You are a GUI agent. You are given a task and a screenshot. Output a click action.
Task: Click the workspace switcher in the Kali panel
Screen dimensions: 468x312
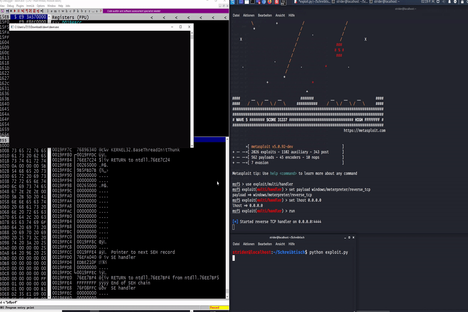pyautogui.click(x=283, y=2)
